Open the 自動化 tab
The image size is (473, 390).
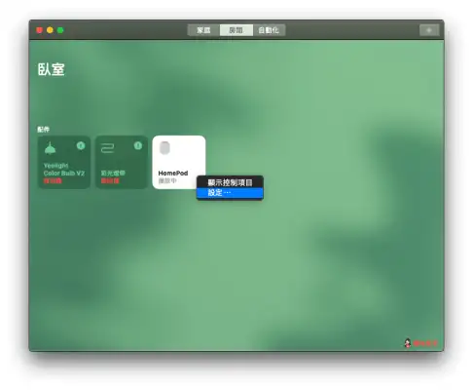[x=269, y=30]
